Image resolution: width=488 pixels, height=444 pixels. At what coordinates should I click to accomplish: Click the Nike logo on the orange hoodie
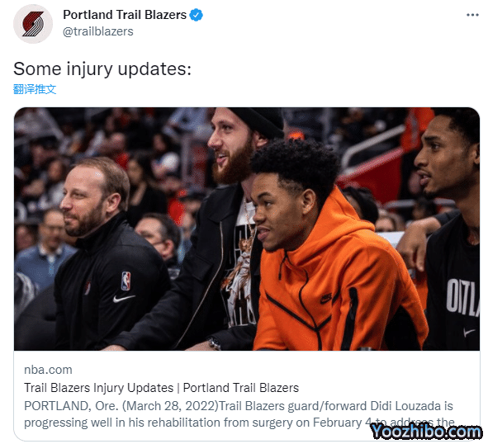click(x=326, y=299)
